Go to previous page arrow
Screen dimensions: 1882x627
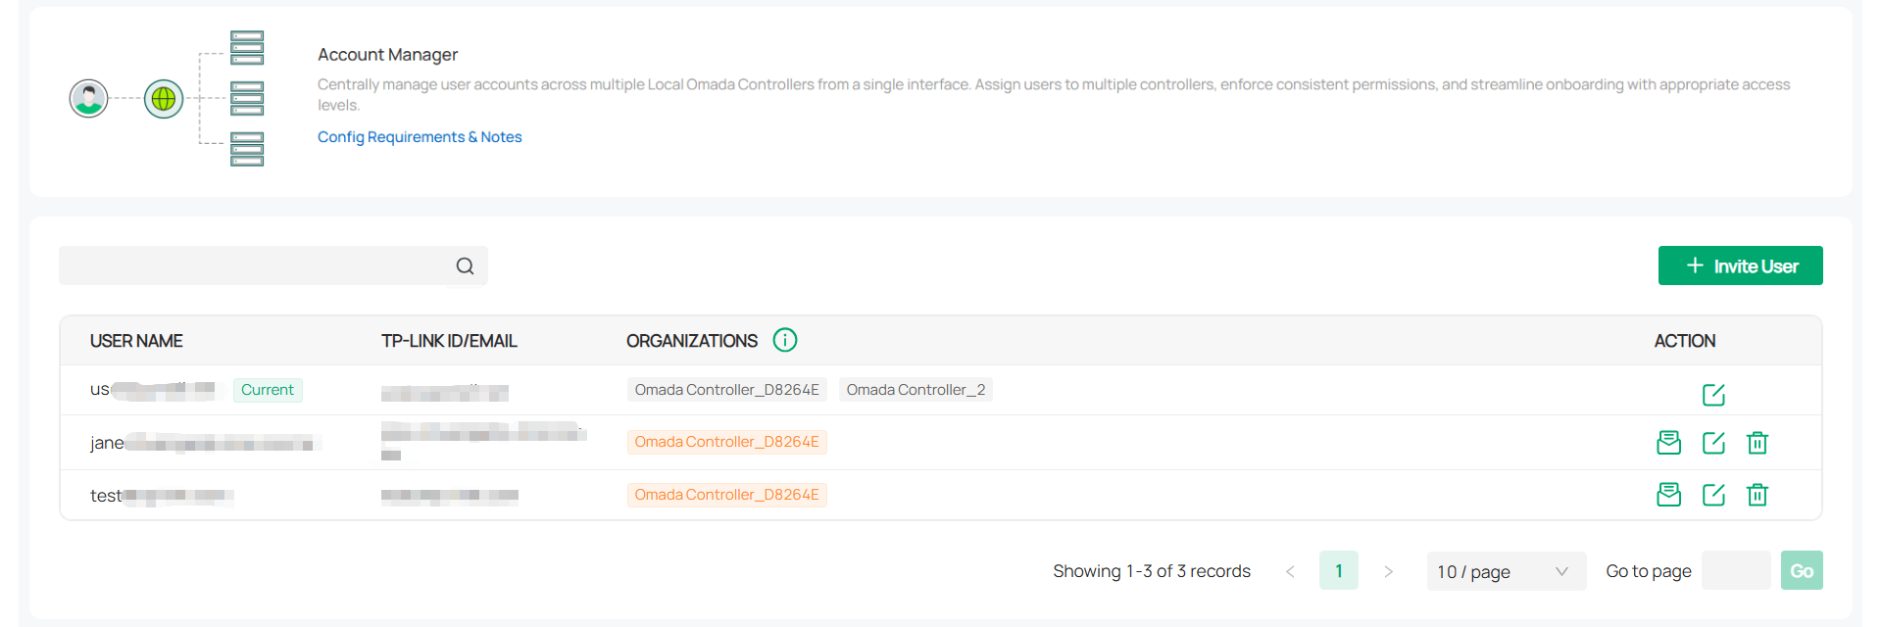[1290, 571]
